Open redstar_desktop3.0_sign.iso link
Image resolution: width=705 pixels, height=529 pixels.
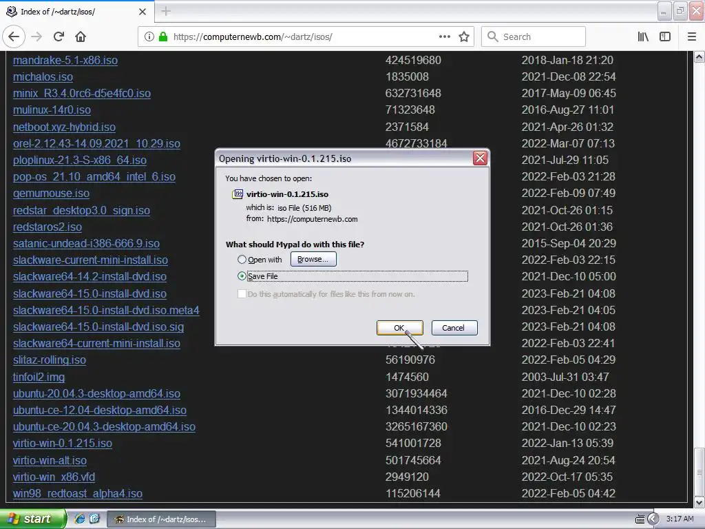click(x=81, y=211)
